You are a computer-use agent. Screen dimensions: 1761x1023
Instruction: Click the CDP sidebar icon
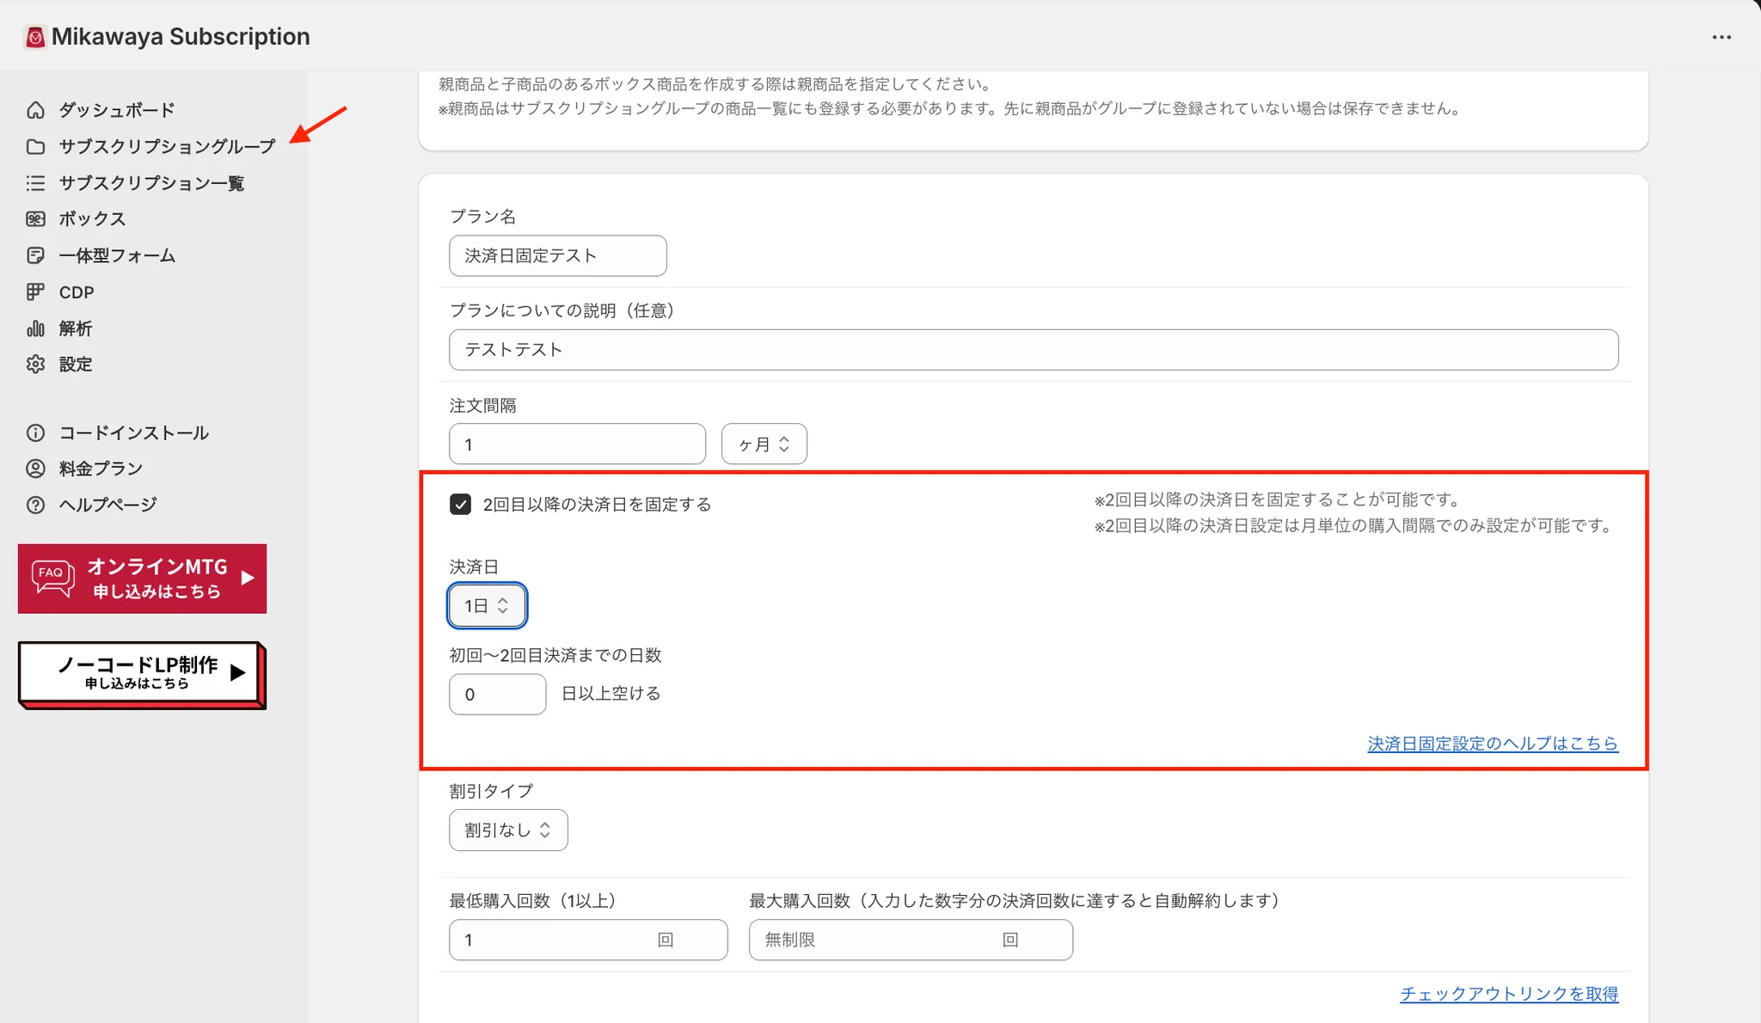35,292
